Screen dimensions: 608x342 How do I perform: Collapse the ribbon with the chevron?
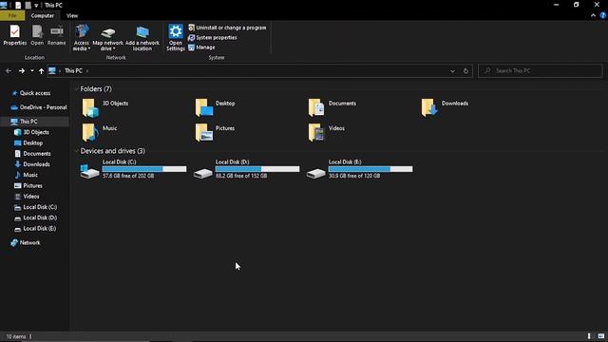click(x=593, y=16)
